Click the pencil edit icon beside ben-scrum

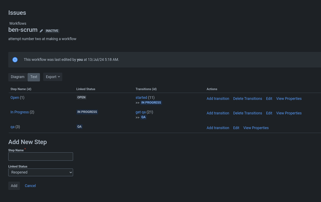tap(41, 31)
